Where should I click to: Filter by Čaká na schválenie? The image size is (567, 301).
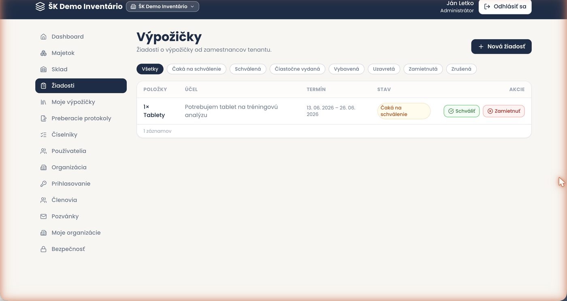point(196,69)
